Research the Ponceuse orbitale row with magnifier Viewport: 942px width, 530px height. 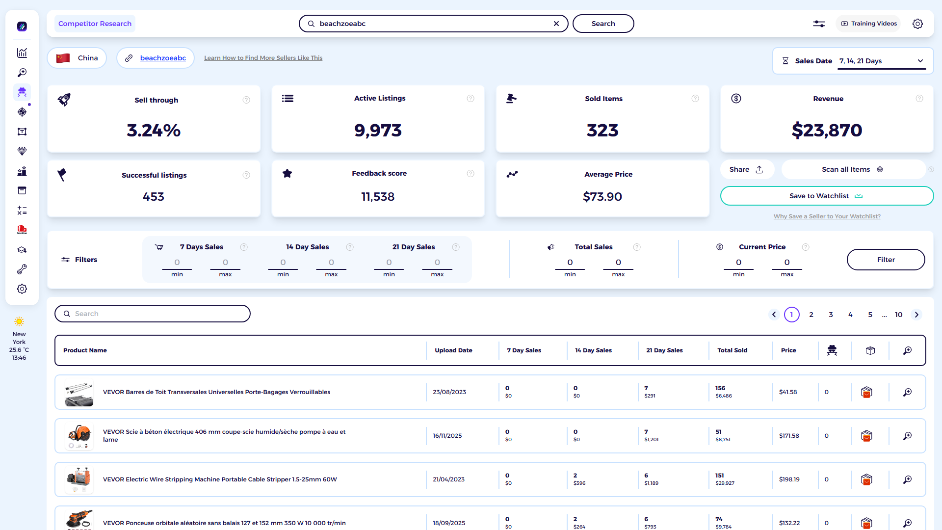coord(908,523)
